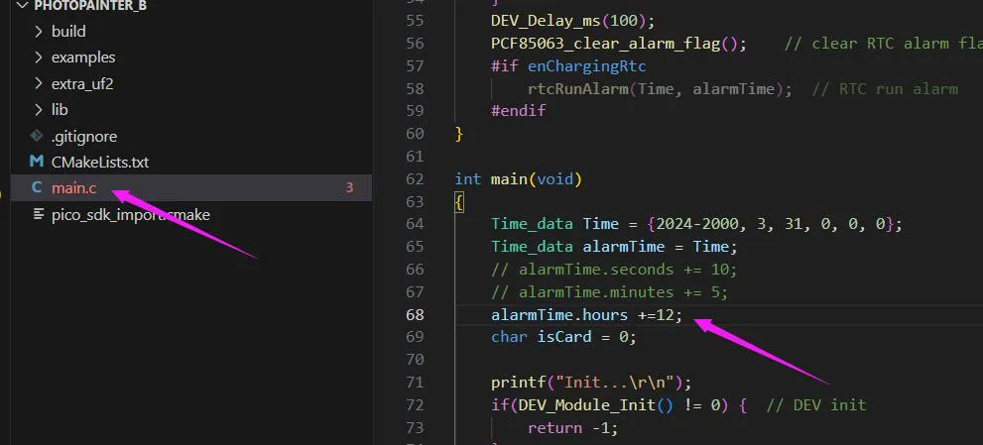Place cursor on alarmTime.hours +=12; line

tap(587, 314)
